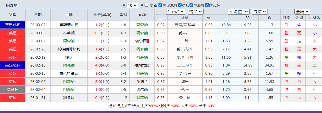Screen dimensions: 322x113
Task: Click the date 26-02-13
Action: [38, 73]
